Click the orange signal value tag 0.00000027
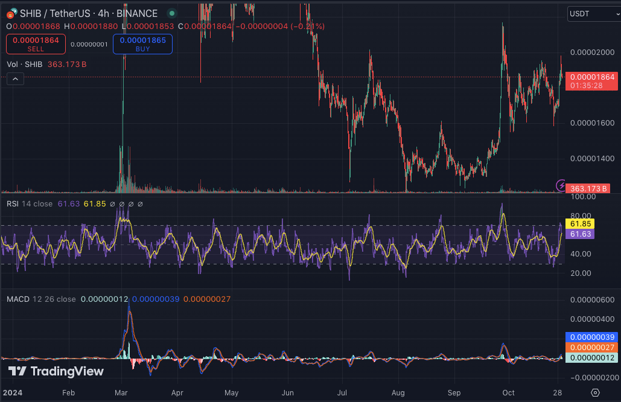The image size is (621, 402). (591, 347)
